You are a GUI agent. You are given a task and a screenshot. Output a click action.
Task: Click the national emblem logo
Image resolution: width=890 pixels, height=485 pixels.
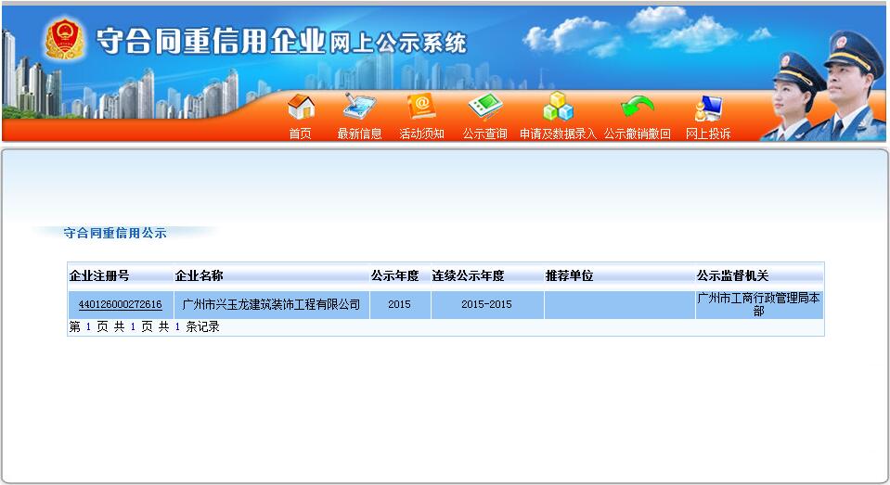pyautogui.click(x=64, y=39)
